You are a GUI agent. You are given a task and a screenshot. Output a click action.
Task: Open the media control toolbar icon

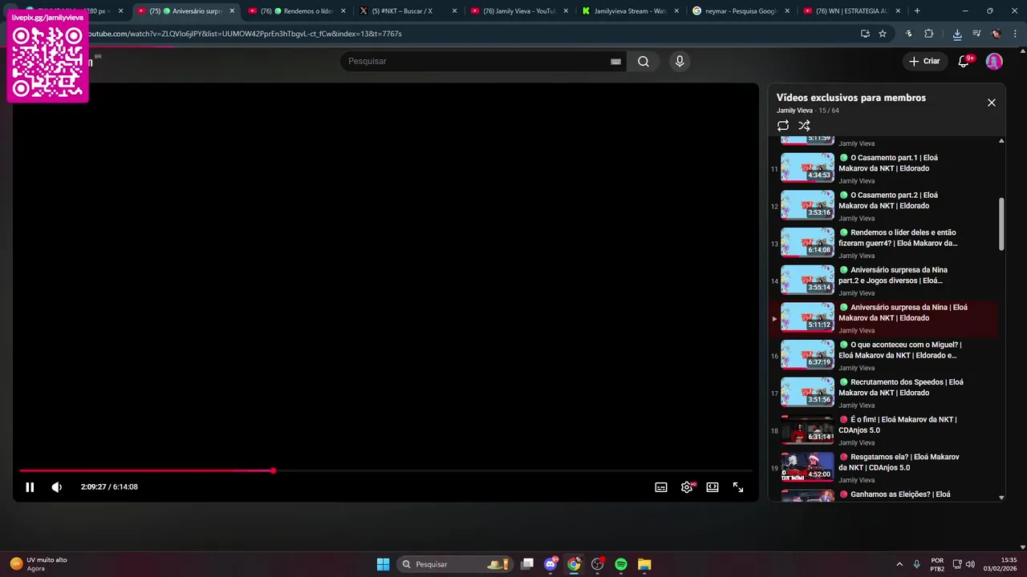(x=976, y=34)
